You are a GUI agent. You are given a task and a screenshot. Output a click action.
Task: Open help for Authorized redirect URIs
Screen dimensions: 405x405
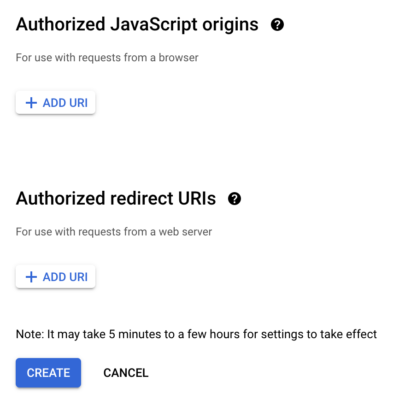(235, 199)
